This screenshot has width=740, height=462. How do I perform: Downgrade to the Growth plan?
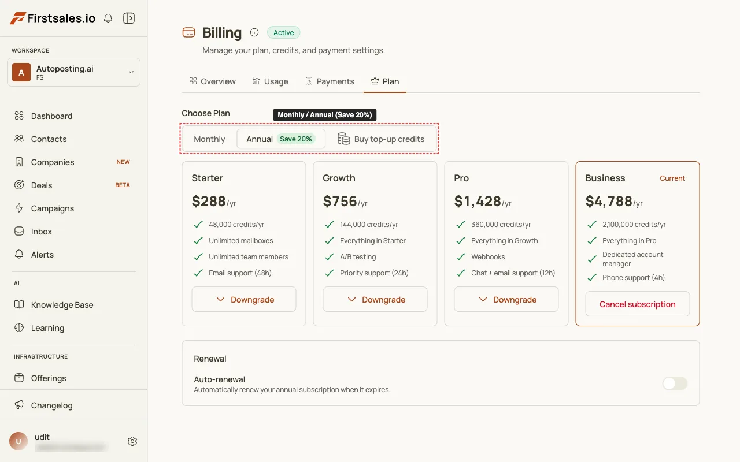click(x=375, y=300)
